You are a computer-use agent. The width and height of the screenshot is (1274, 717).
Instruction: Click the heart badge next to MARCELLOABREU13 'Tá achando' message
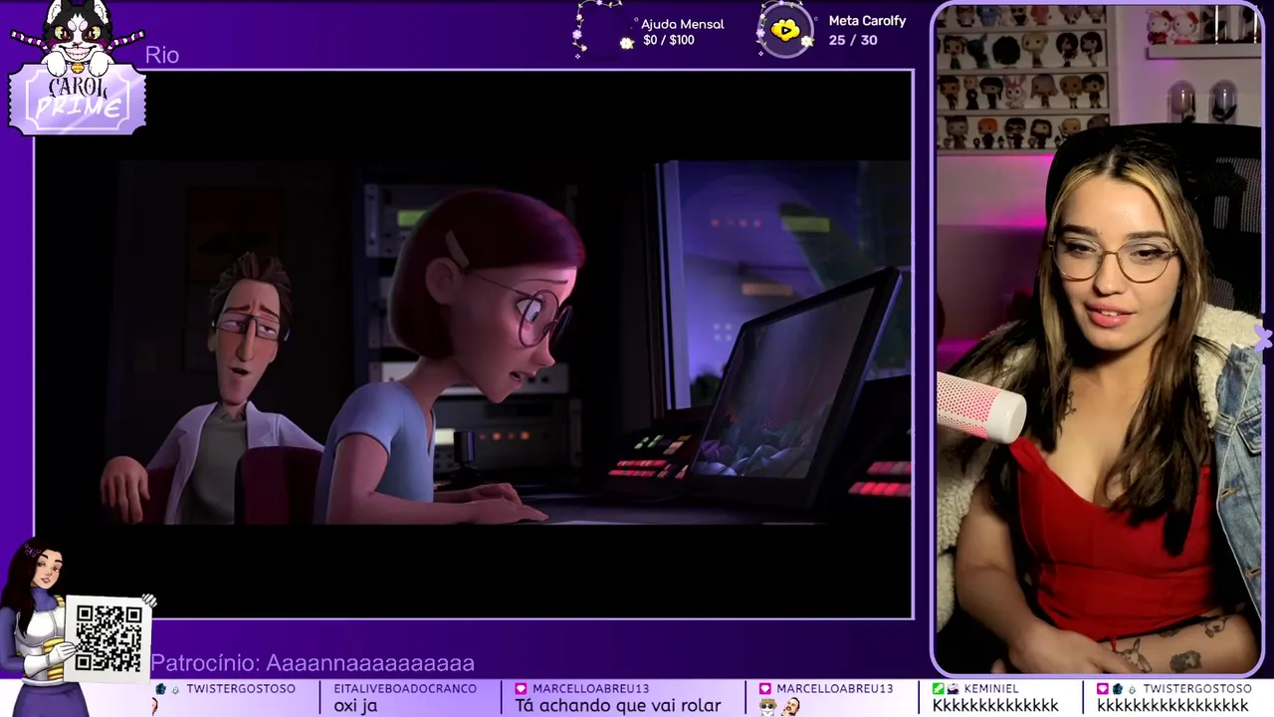tap(521, 688)
